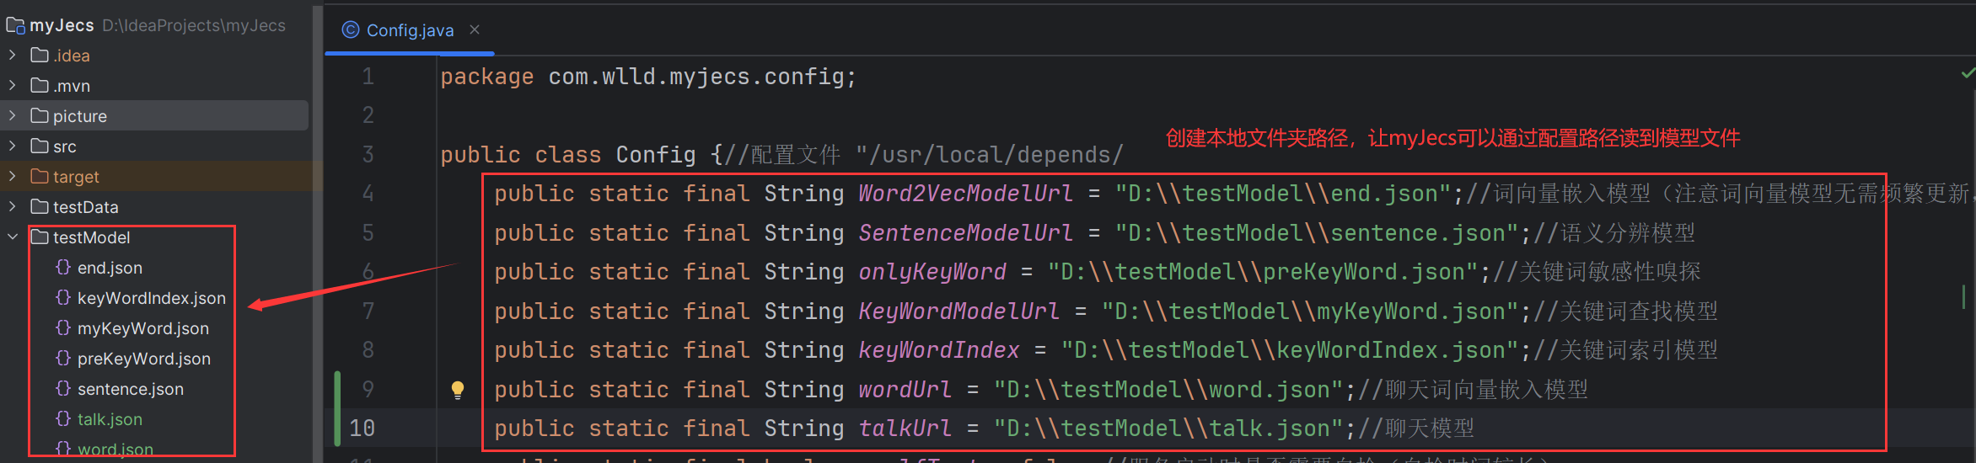
Task: Open keyWordIndex.json in the project tree
Action: point(151,298)
